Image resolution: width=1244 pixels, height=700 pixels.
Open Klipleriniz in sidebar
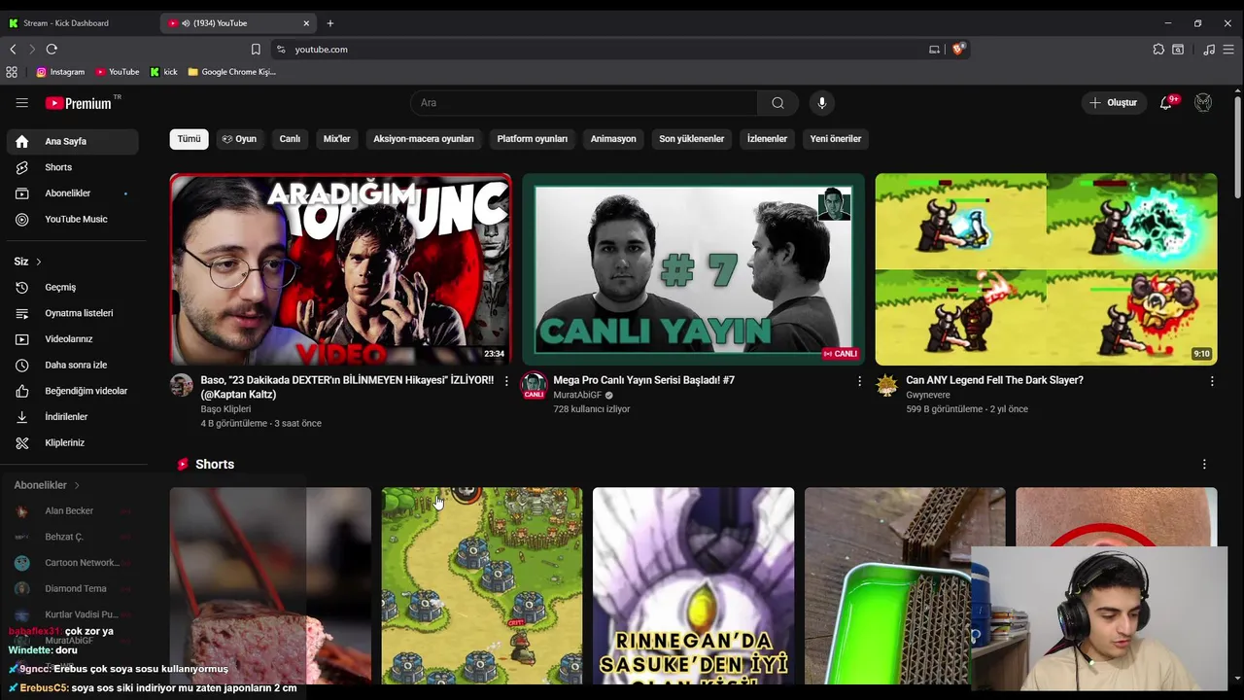point(73,443)
